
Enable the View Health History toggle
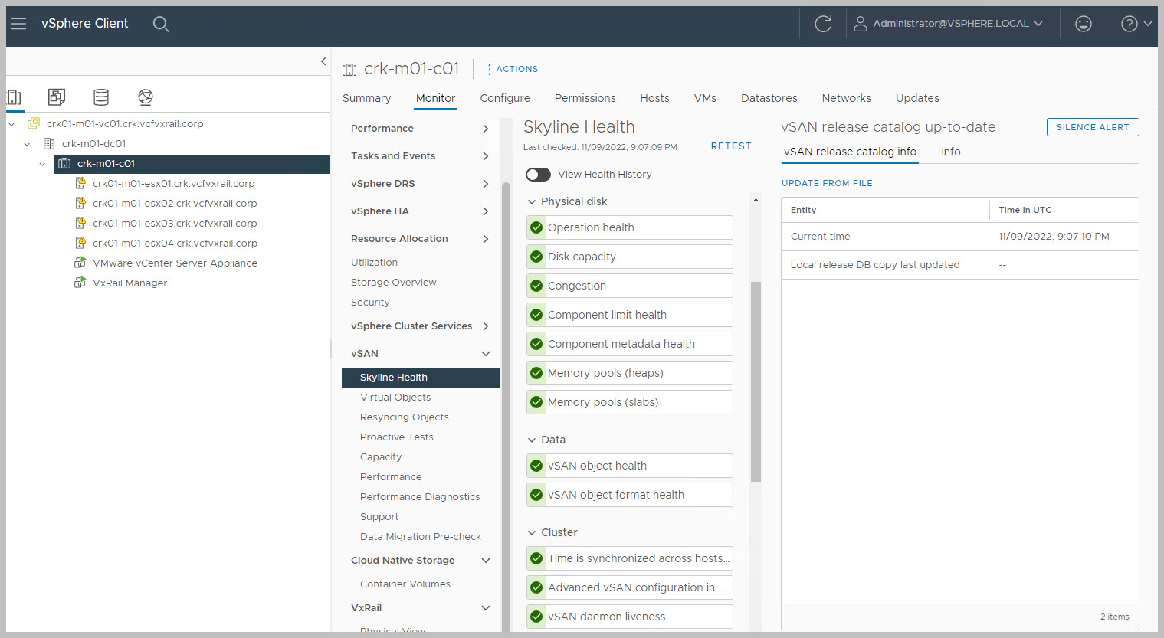pos(538,175)
